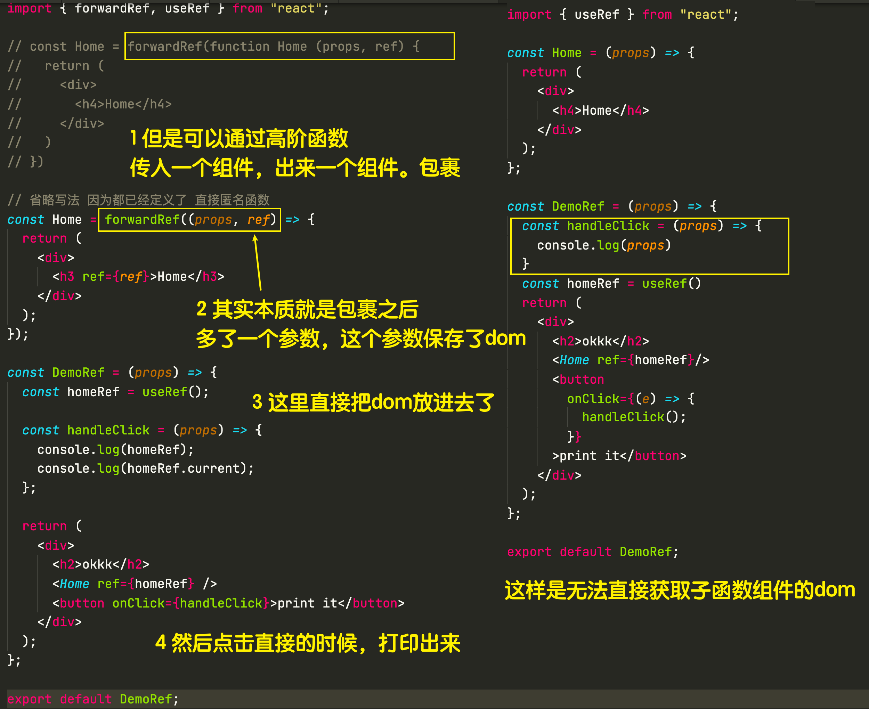Click the h3 ref={ref} Home line
The height and width of the screenshot is (709, 869).
[x=138, y=277]
